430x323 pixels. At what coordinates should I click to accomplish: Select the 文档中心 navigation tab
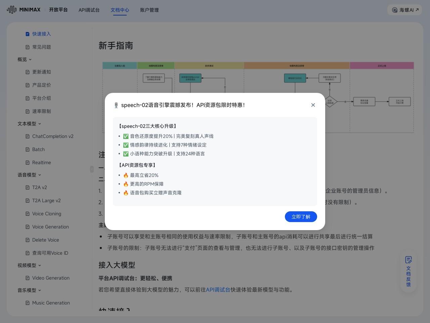pyautogui.click(x=120, y=10)
